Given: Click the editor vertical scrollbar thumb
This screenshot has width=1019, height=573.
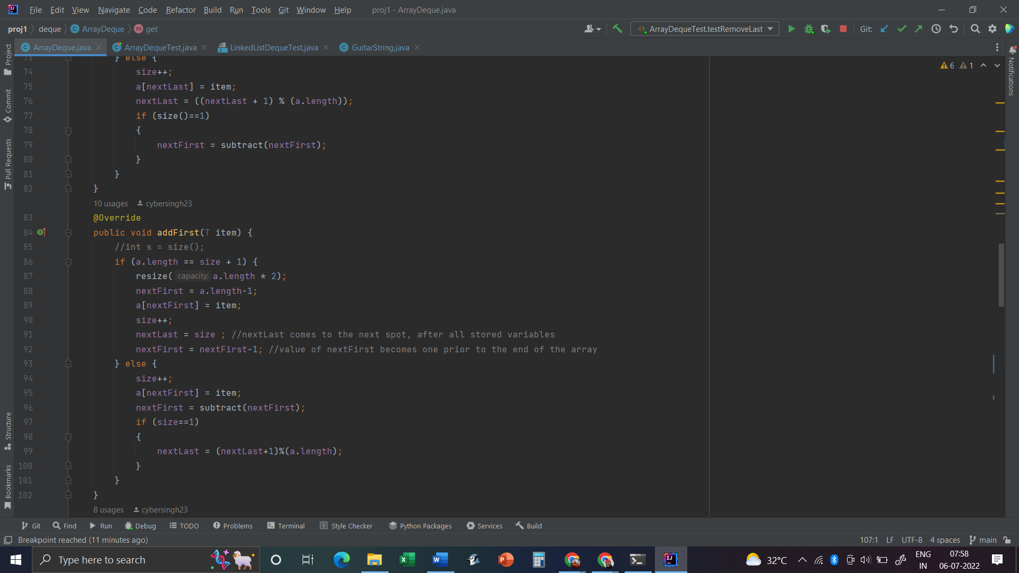Looking at the screenshot, I should coord(1001,275).
